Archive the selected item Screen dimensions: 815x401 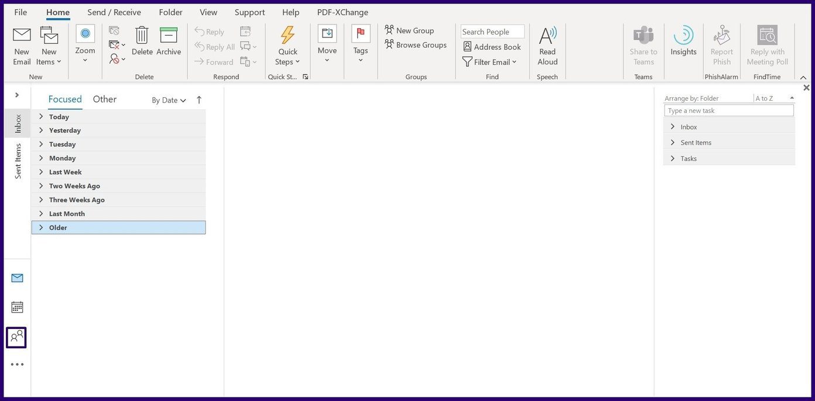coord(169,41)
